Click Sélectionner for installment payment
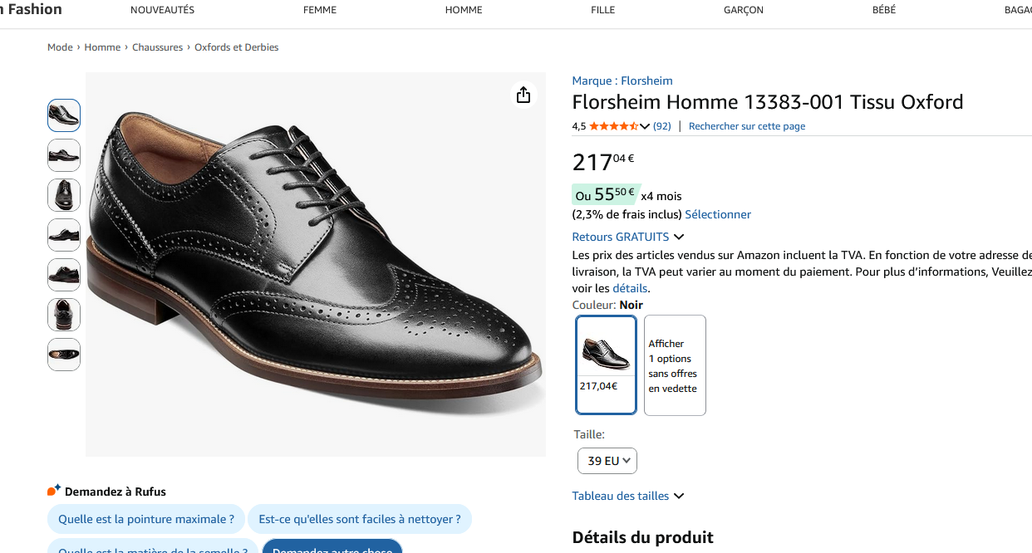The height and width of the screenshot is (553, 1032). pyautogui.click(x=718, y=214)
